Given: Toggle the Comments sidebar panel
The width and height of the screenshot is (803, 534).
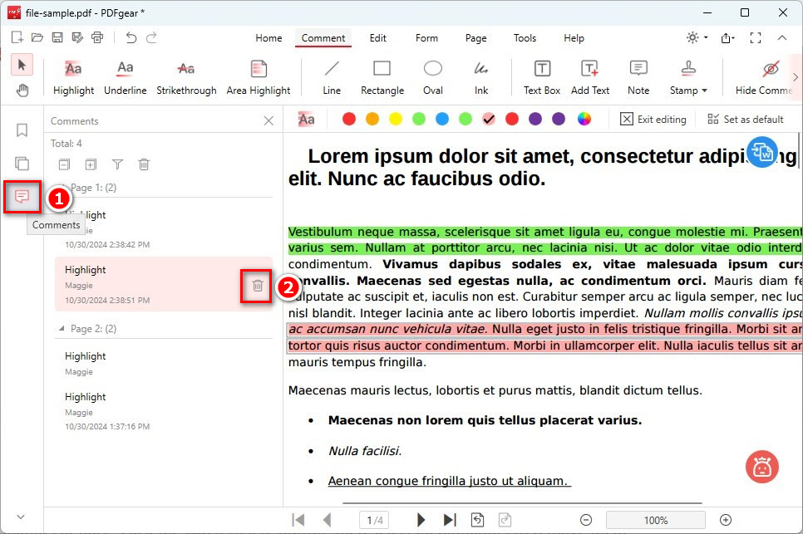Looking at the screenshot, I should [22, 197].
